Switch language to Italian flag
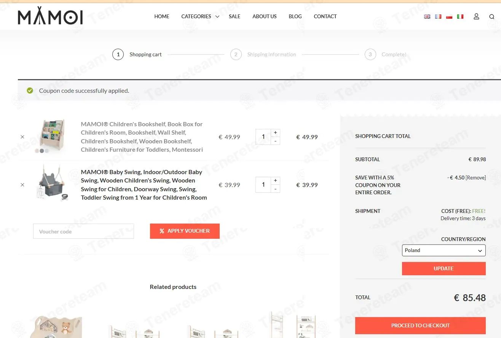The image size is (501, 338). point(460,17)
